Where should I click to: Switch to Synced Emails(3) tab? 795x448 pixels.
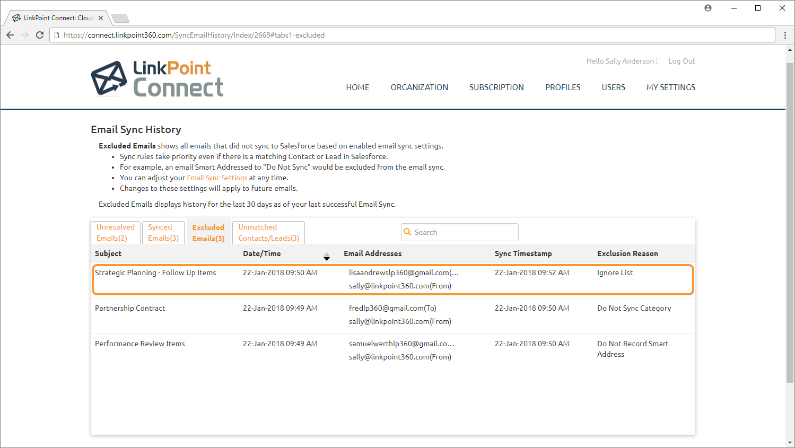click(x=163, y=233)
